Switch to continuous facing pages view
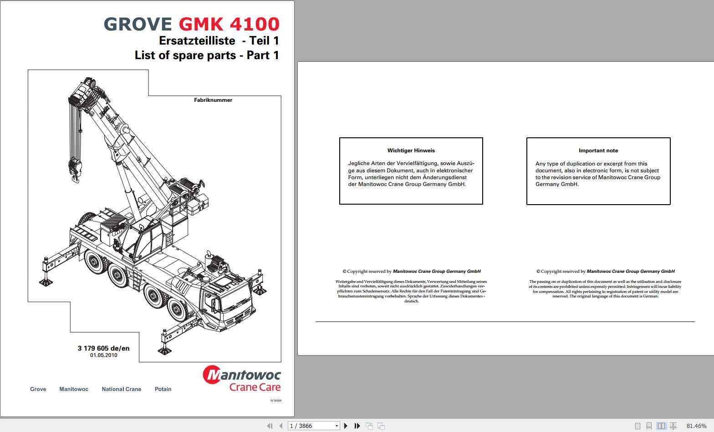714x432 pixels. tap(673, 426)
